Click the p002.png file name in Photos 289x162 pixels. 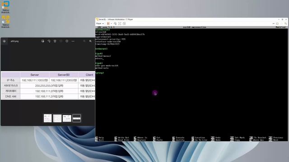point(14,41)
